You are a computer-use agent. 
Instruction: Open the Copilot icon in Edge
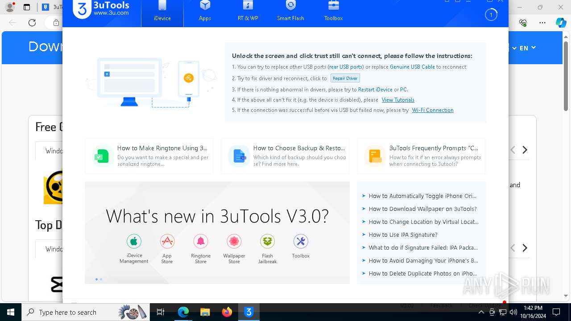coord(561,23)
